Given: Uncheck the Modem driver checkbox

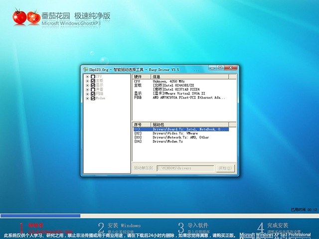Looking at the screenshot, I should tap(93, 99).
